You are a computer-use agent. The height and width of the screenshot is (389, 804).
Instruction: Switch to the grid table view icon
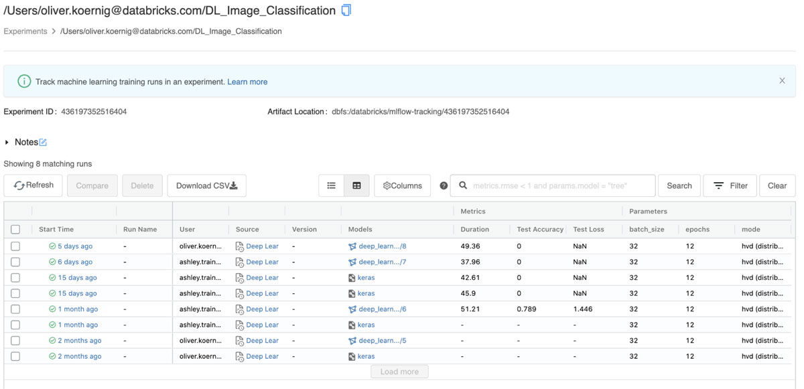click(x=356, y=185)
